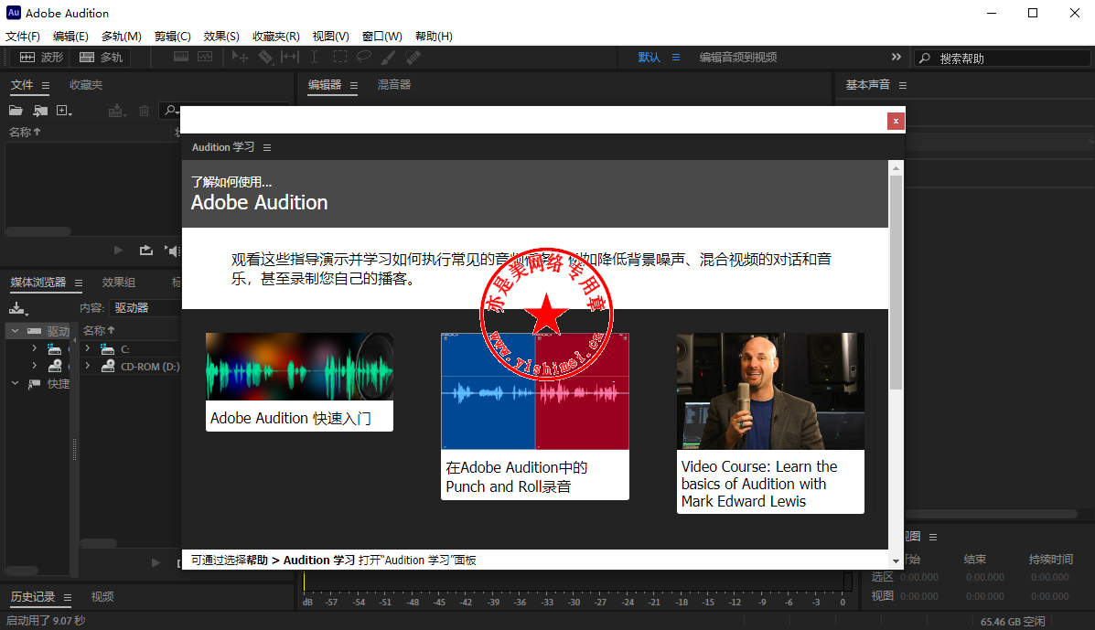Click the 搜索帮助 magnifier icon
1095x630 pixels.
click(x=925, y=58)
